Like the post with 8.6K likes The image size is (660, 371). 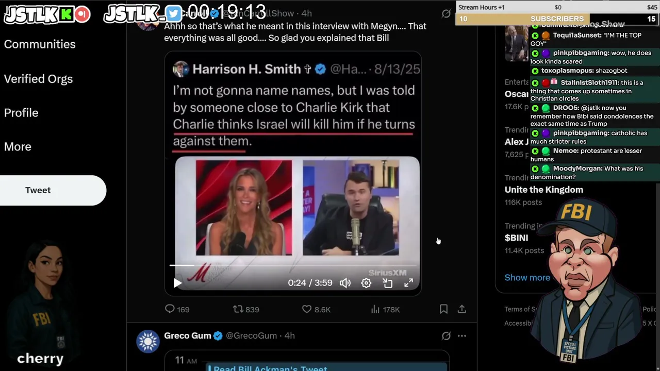(x=316, y=309)
